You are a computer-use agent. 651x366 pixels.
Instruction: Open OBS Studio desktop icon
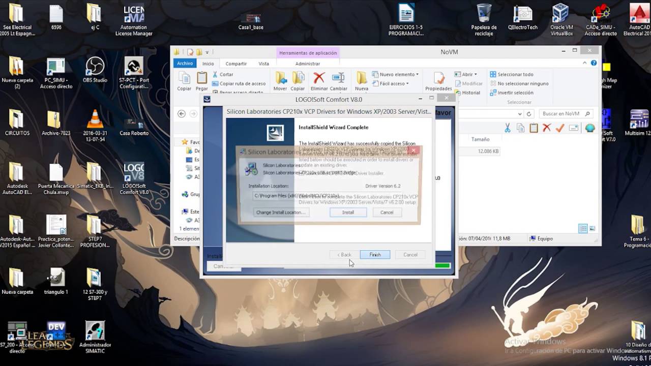(95, 70)
